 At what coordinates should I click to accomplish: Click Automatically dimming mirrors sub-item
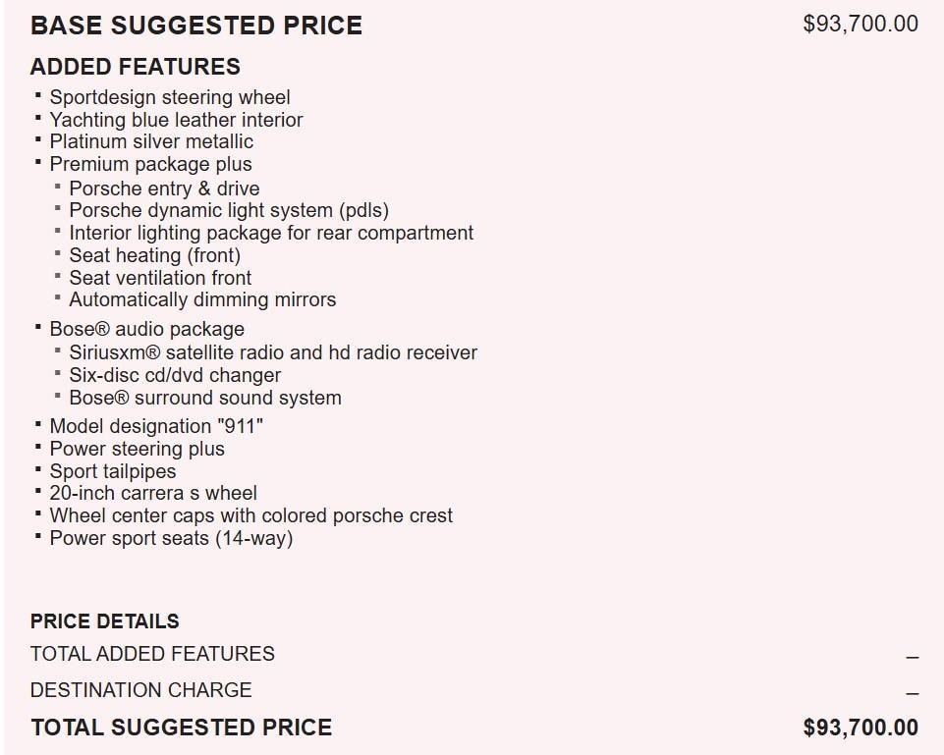click(x=202, y=299)
